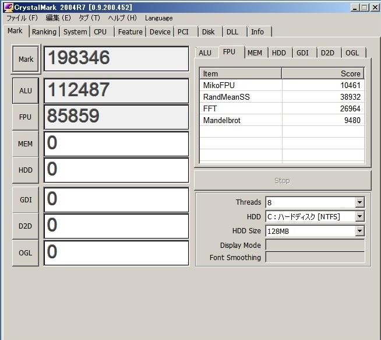Run the ALU benchmark button

click(26, 91)
